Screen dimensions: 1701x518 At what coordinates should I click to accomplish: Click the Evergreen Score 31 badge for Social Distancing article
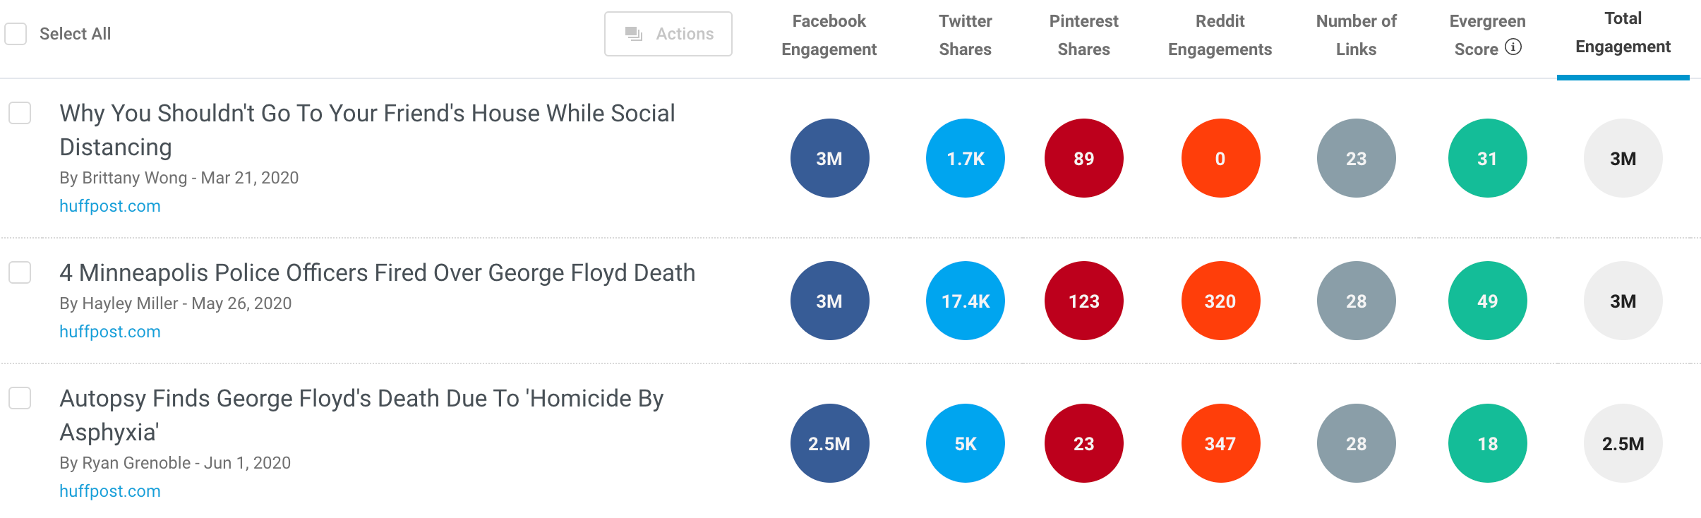[1486, 158]
